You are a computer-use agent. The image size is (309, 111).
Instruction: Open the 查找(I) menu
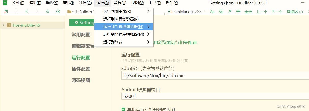tap(68, 3)
